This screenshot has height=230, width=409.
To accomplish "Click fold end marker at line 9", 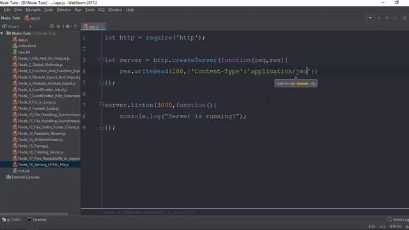I will [102, 128].
